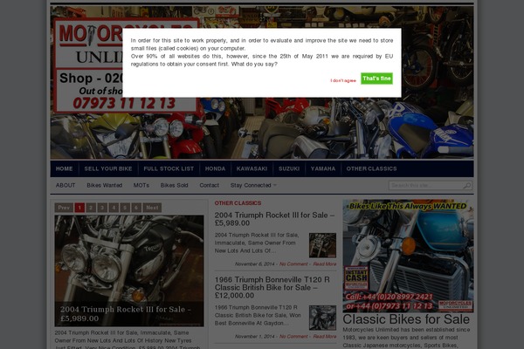524x349 pixels.
Task: Open article "2004 Triumph Rocket III for Sale – £5,989.00"
Action: click(274, 219)
